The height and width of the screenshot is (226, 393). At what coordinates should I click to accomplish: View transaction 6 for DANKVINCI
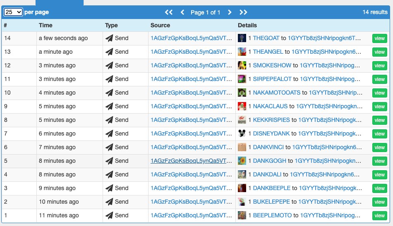click(x=379, y=147)
